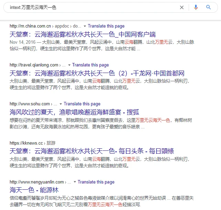
Task: Open the dropdown arrow beside travel.qianlong.com
Action: [x=69, y=65]
